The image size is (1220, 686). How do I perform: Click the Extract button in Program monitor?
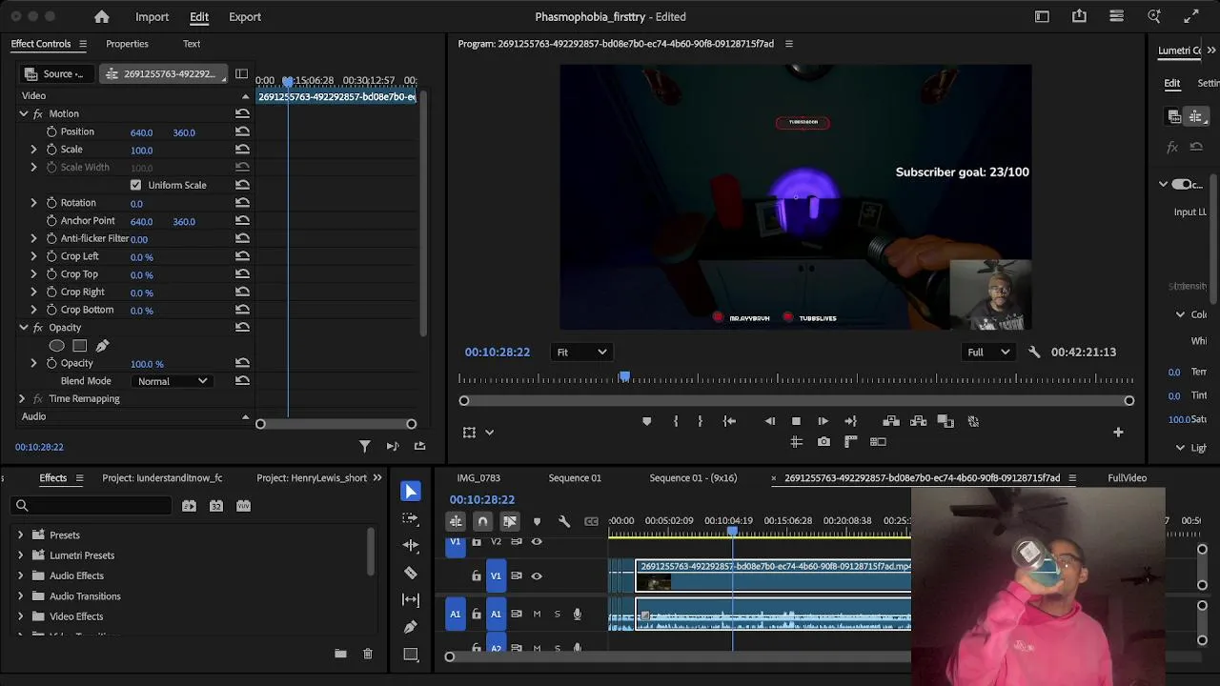pyautogui.click(x=919, y=421)
